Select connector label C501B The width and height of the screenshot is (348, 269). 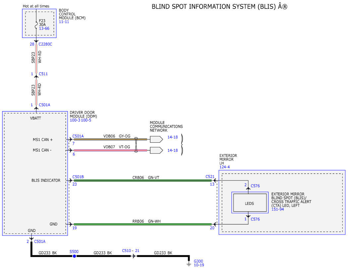click(x=78, y=177)
